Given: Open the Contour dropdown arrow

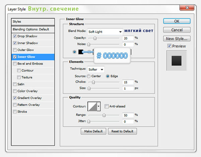Looking at the screenshot, I should pos(98,106).
